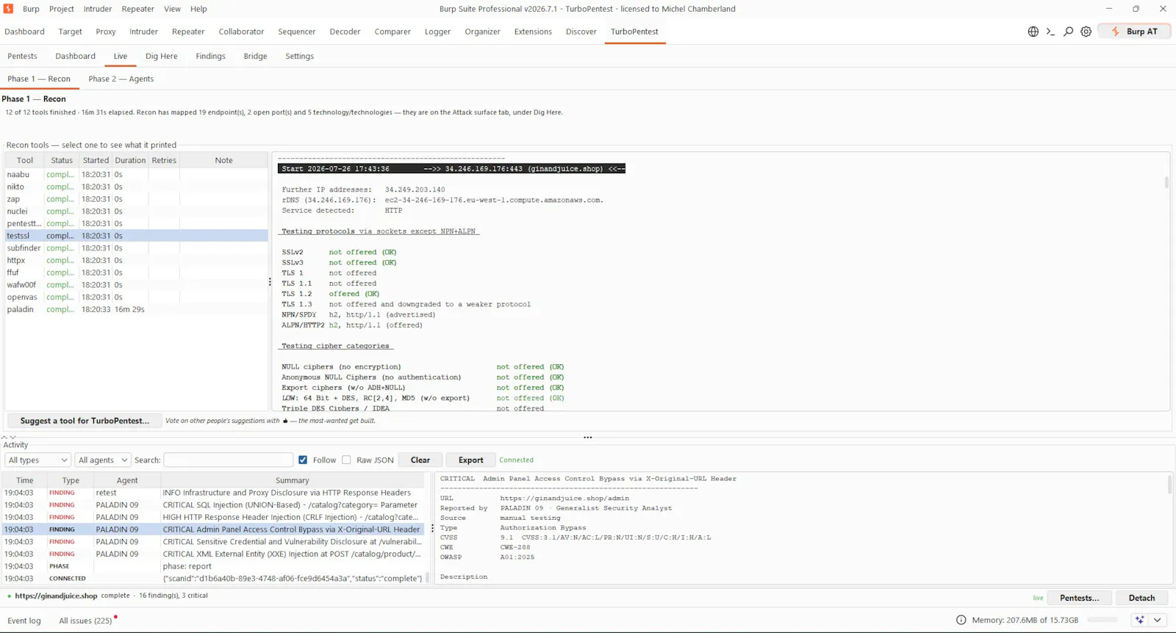The image size is (1176, 633).
Task: Open the All types dropdown
Action: [x=37, y=460]
